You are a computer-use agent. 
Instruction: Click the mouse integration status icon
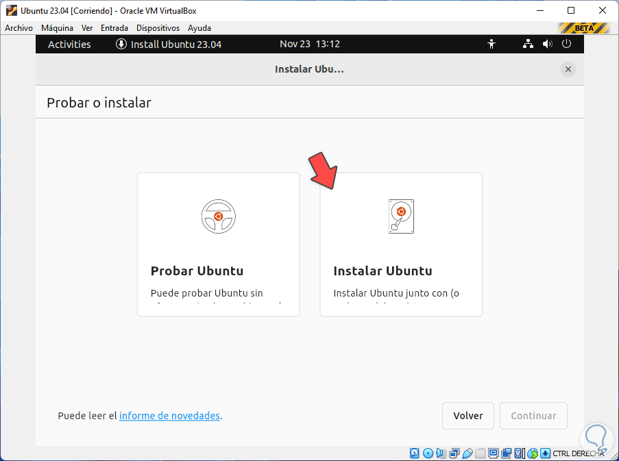pyautogui.click(x=532, y=453)
